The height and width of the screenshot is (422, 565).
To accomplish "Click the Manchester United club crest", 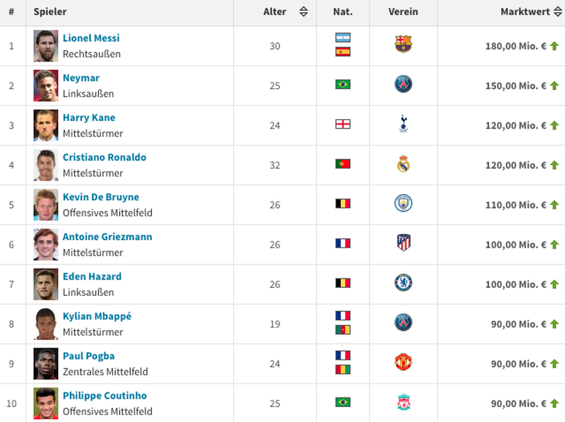I will pyautogui.click(x=403, y=362).
